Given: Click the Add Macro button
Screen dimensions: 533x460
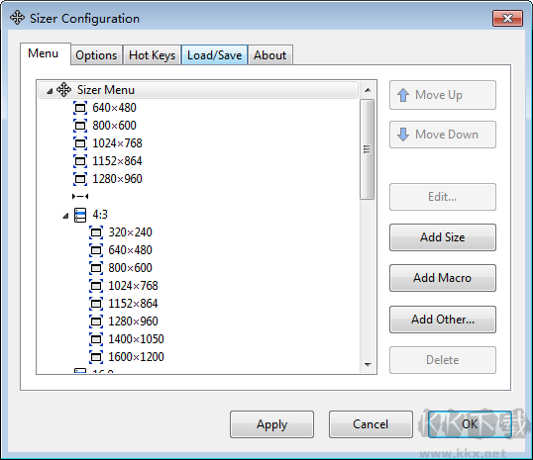Looking at the screenshot, I should click(x=442, y=278).
